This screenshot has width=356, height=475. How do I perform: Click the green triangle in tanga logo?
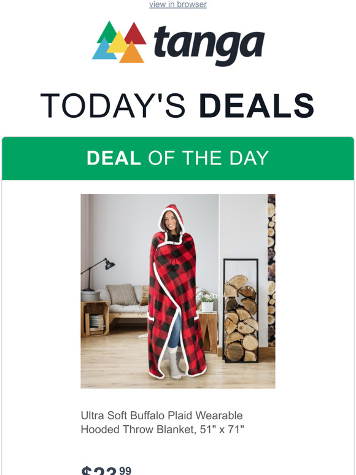[107, 31]
